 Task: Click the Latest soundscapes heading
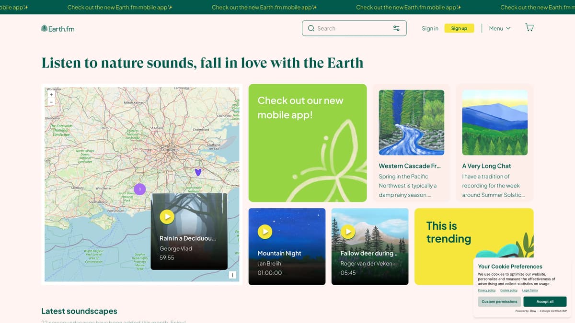tap(79, 311)
